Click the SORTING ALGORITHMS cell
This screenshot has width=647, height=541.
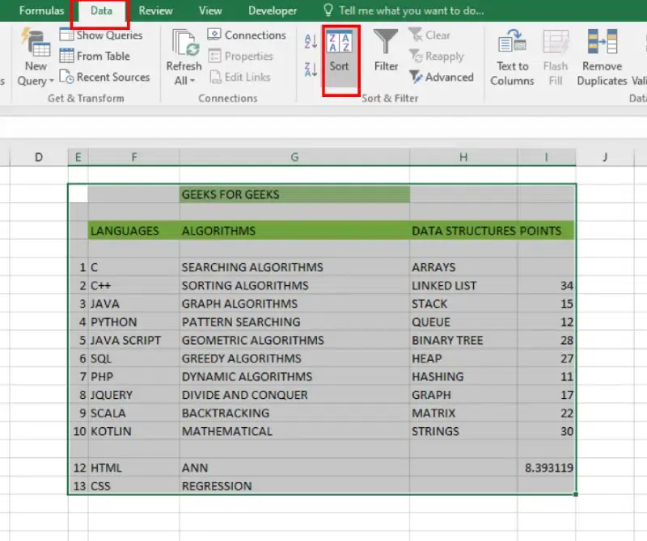pos(294,285)
